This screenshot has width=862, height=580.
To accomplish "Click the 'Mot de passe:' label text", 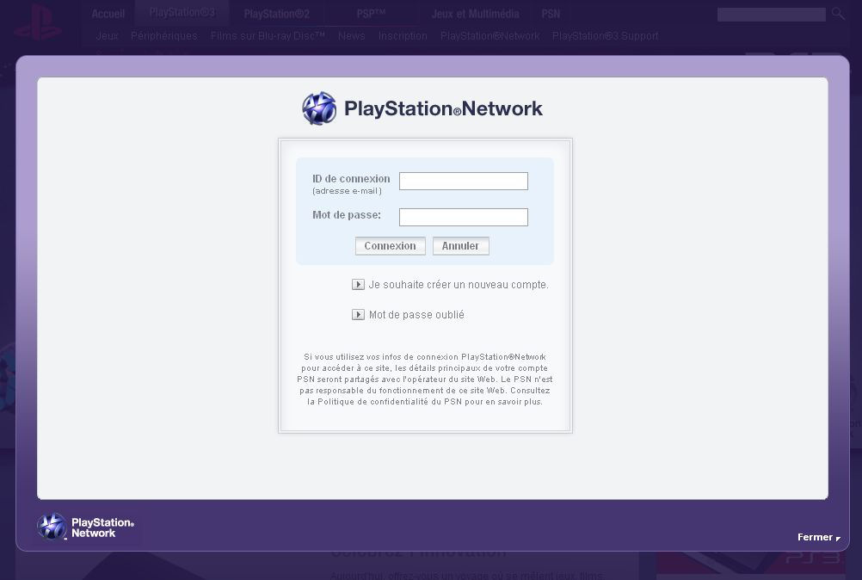I will coord(347,215).
